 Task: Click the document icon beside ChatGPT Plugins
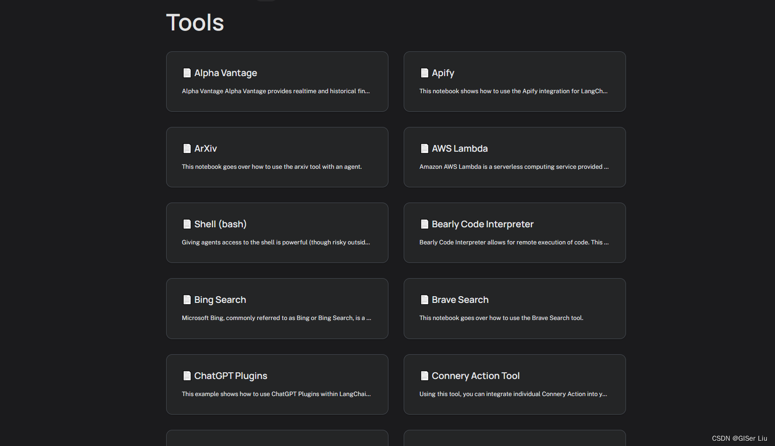click(x=187, y=376)
